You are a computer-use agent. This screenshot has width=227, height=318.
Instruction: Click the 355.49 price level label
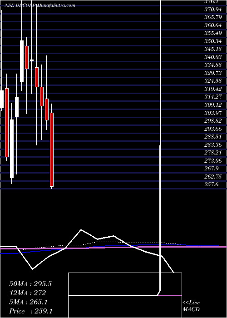tap(213, 33)
